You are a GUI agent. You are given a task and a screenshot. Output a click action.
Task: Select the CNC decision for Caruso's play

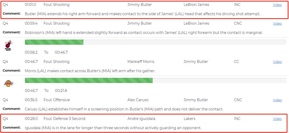pyautogui.click(x=238, y=100)
